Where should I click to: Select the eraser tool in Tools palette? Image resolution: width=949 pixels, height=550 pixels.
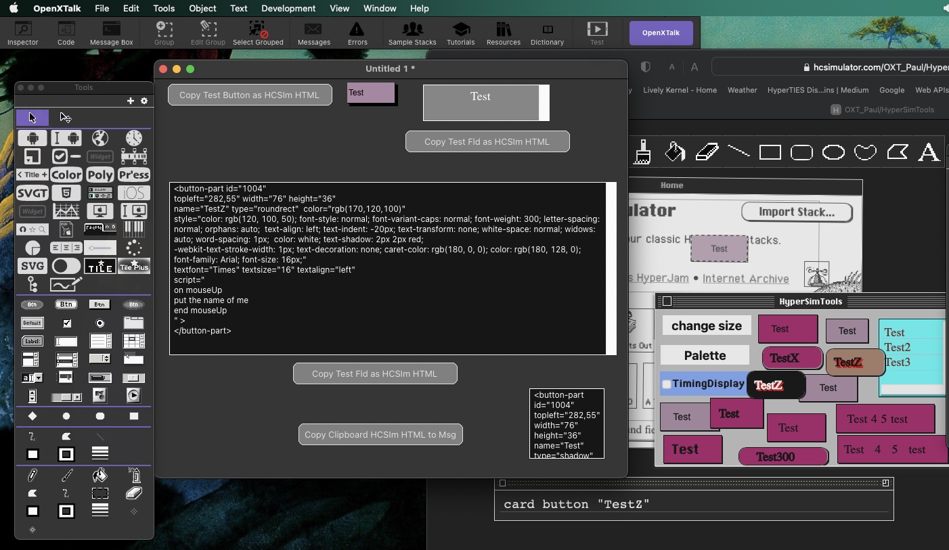point(133,493)
